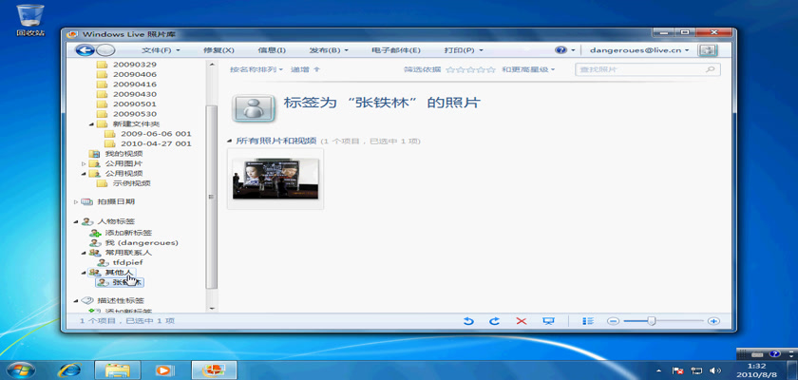This screenshot has width=798, height=380.
Task: Click the 查找照片 search field
Action: coord(639,69)
